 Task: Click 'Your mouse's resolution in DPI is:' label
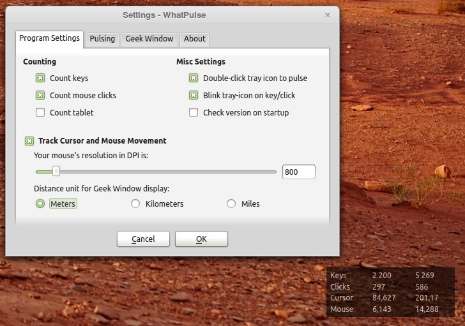tap(91, 156)
